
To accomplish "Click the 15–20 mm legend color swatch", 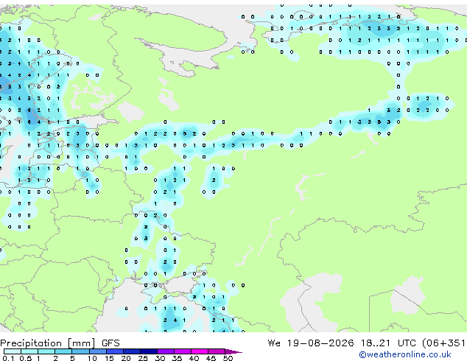I will tap(114, 351).
